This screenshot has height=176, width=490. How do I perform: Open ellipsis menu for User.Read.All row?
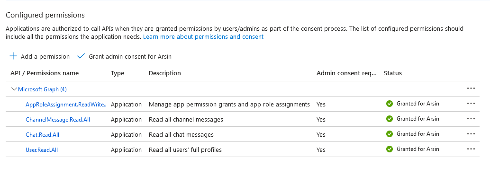click(x=471, y=149)
